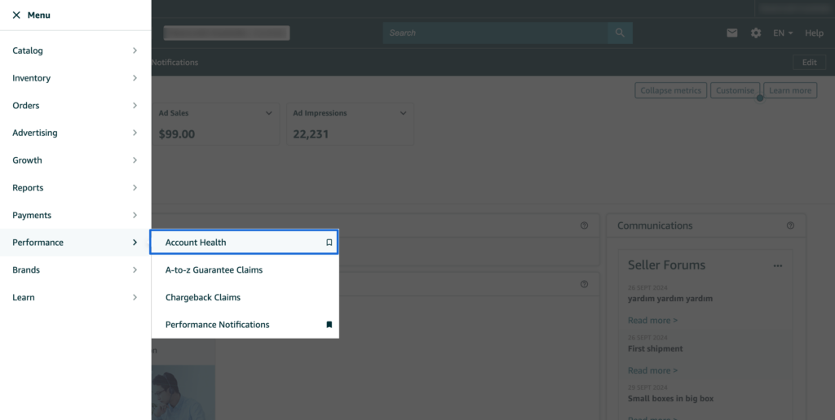Expand the Orders menu chevron
835x420 pixels.
[135, 105]
